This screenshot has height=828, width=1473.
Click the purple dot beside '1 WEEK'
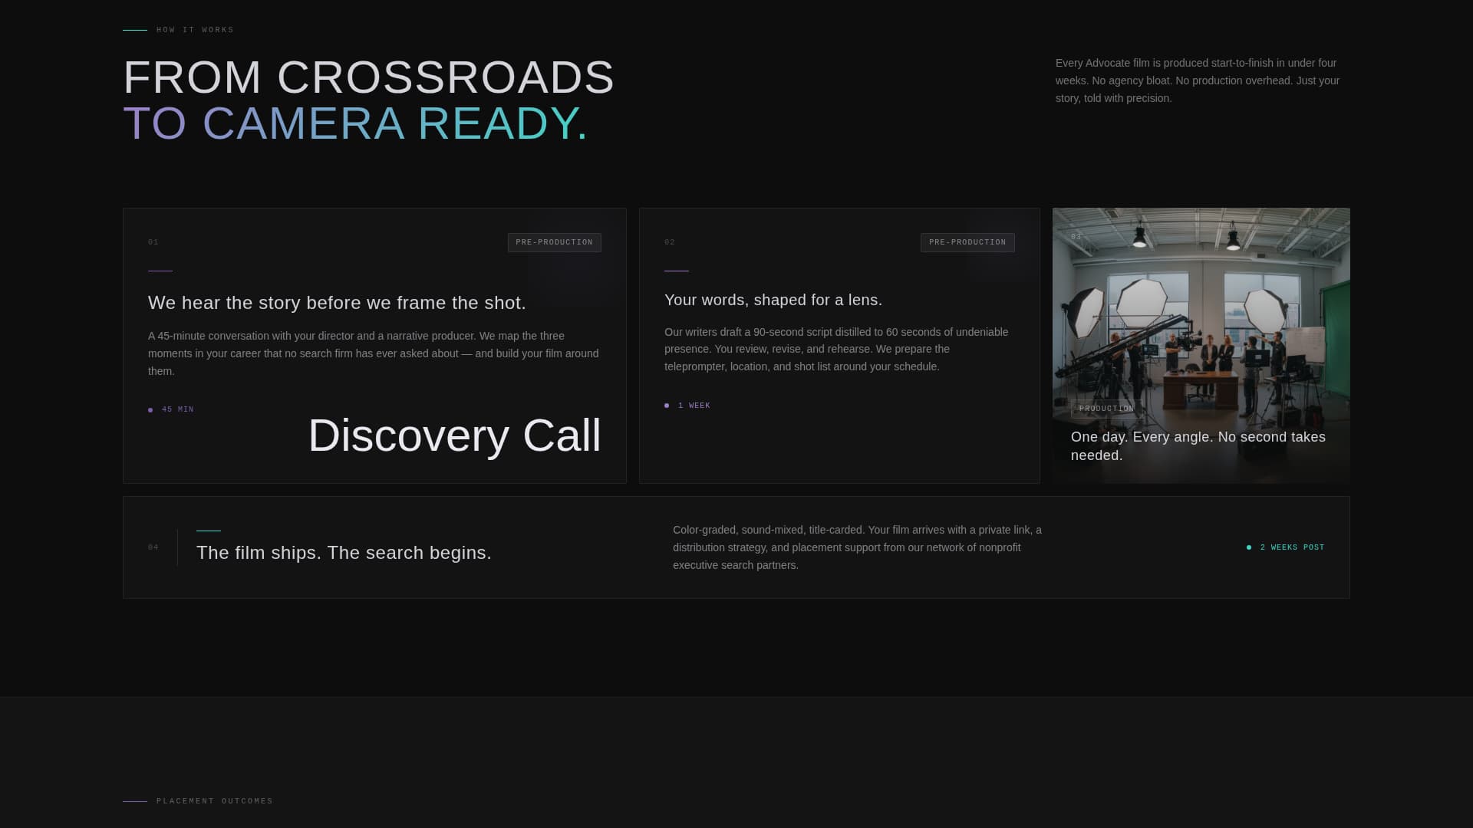point(667,406)
